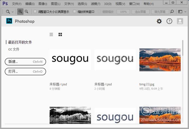
Task: Click the file name above 2 小时前
Action: [103, 84]
